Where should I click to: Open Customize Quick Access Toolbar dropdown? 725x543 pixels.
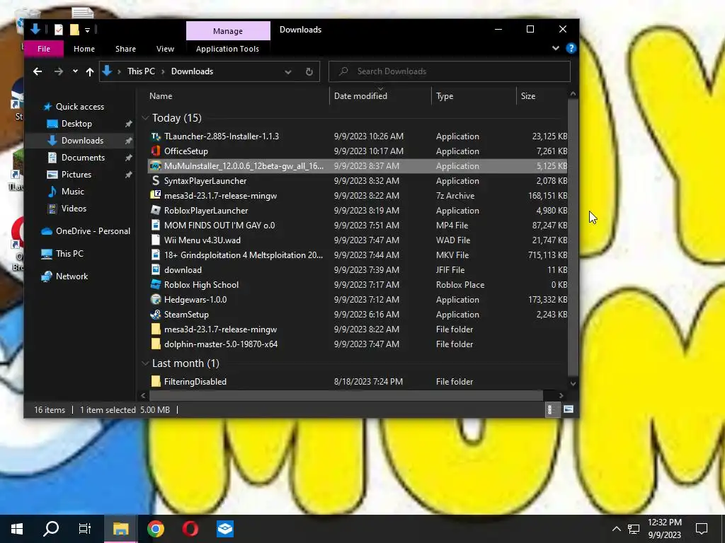[x=87, y=30]
